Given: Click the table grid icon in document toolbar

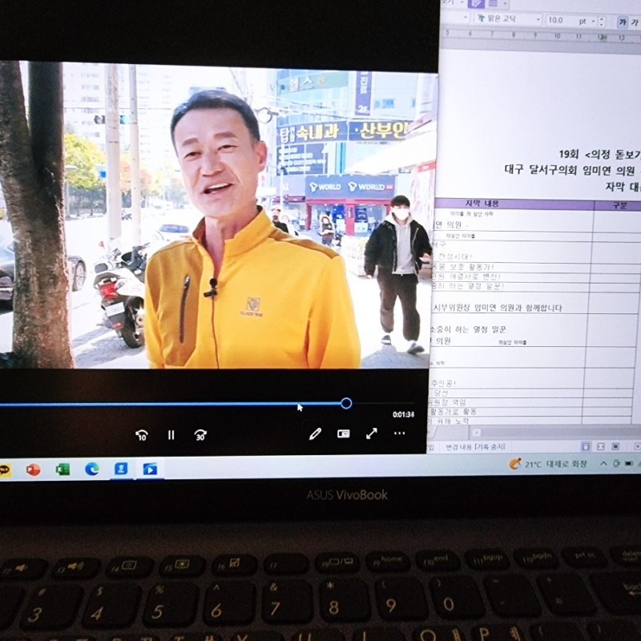Looking at the screenshot, I should 493,4.
